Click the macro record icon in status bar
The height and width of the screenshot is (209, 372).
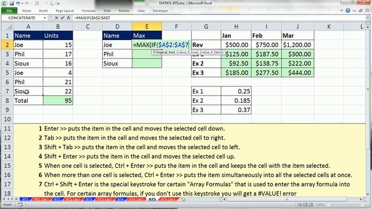20,204
